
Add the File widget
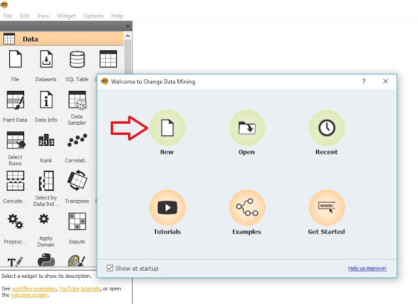(x=15, y=65)
